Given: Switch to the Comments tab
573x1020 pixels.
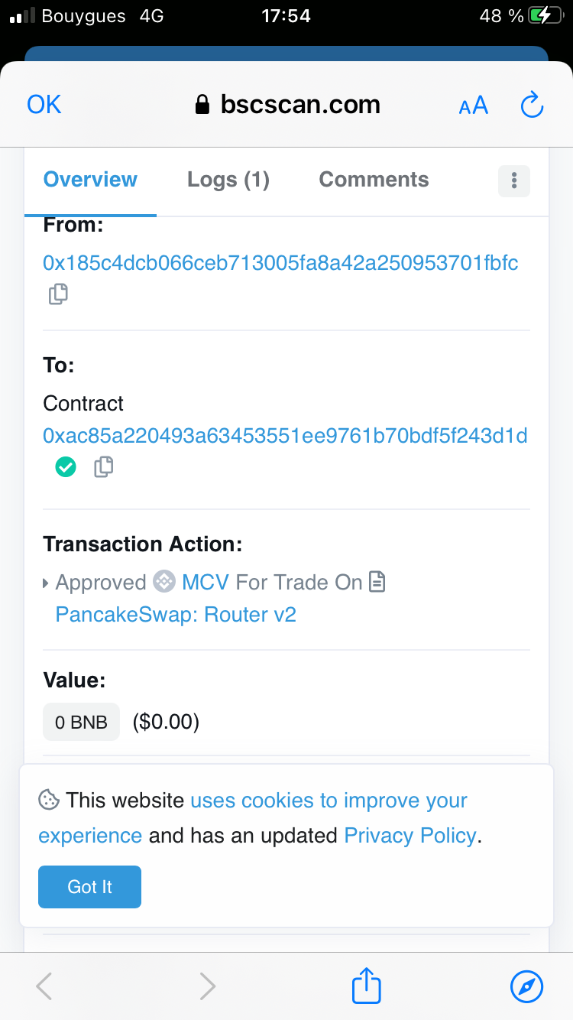Looking at the screenshot, I should (x=374, y=180).
